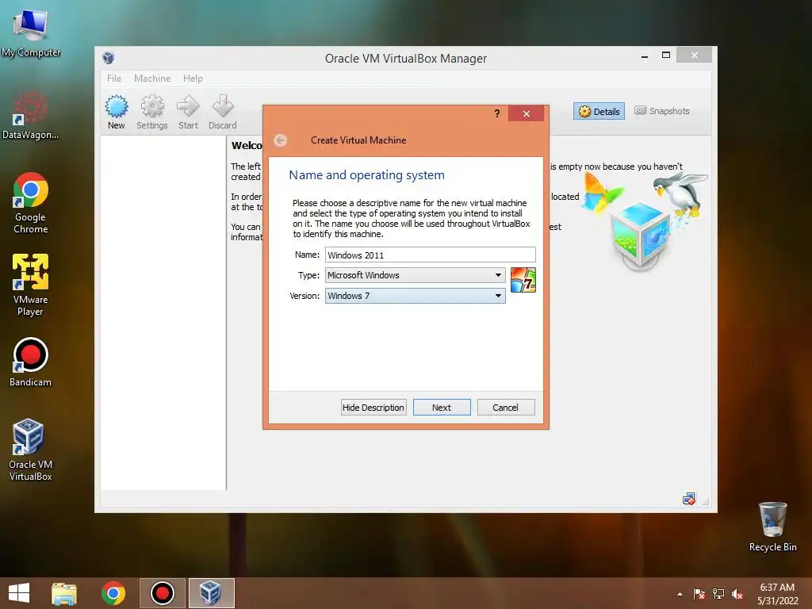
Task: Click the VirtualBox taskbar icon
Action: point(211,593)
